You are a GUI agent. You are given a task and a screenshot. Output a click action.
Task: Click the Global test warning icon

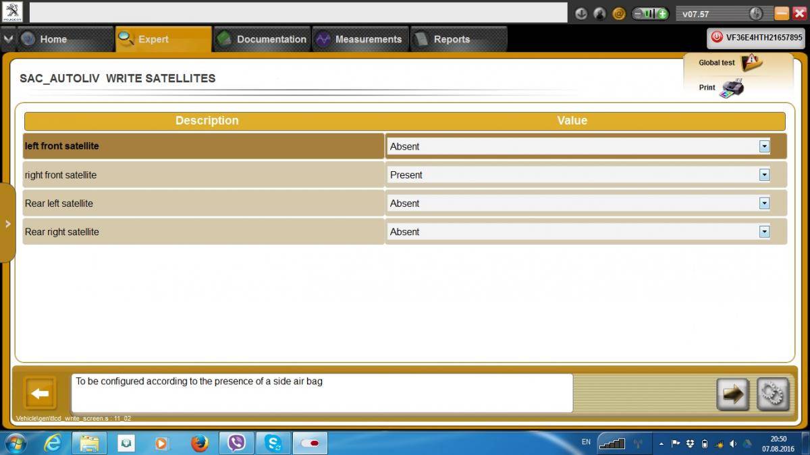[x=751, y=63]
